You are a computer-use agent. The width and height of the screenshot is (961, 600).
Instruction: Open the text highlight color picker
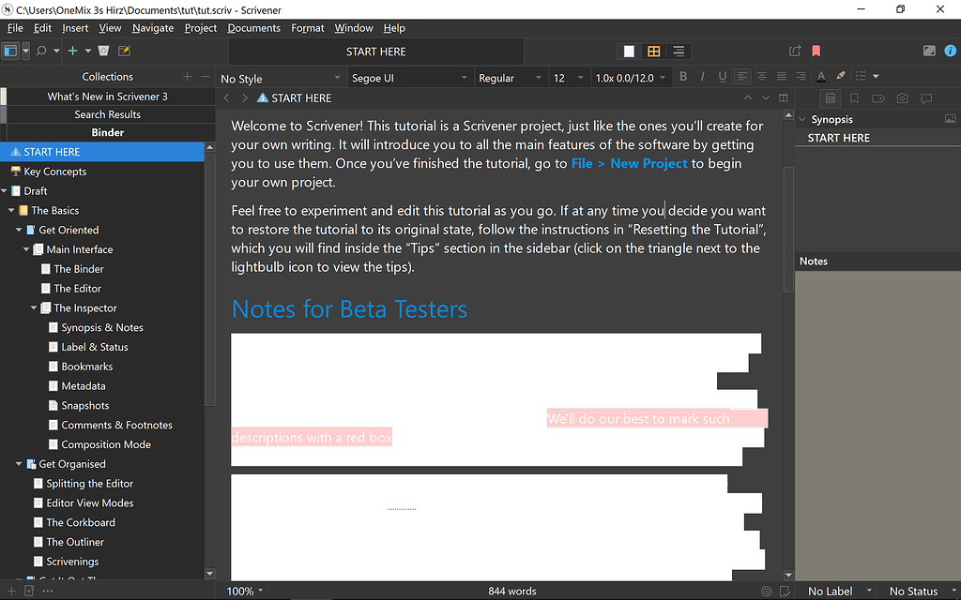pos(841,77)
